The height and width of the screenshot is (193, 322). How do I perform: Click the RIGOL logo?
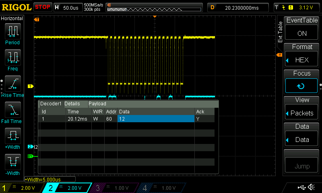[17, 7]
